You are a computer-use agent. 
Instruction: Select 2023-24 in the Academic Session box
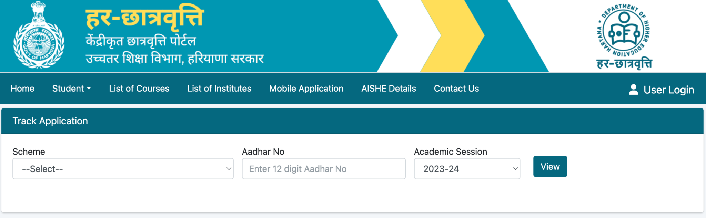[467, 169]
